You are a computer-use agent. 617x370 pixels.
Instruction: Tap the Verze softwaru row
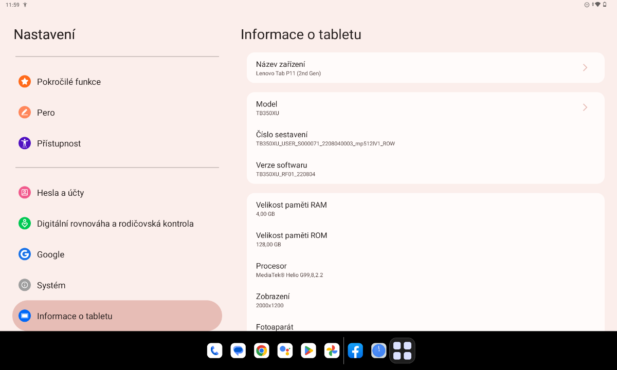tap(425, 169)
